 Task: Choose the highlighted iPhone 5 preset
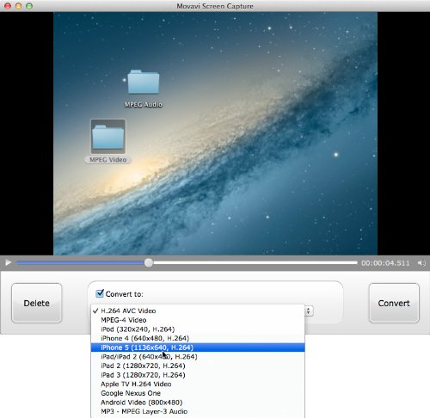click(x=198, y=347)
